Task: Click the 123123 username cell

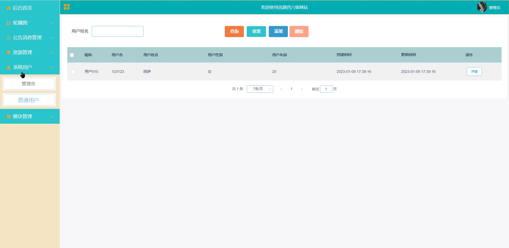Action: click(118, 72)
